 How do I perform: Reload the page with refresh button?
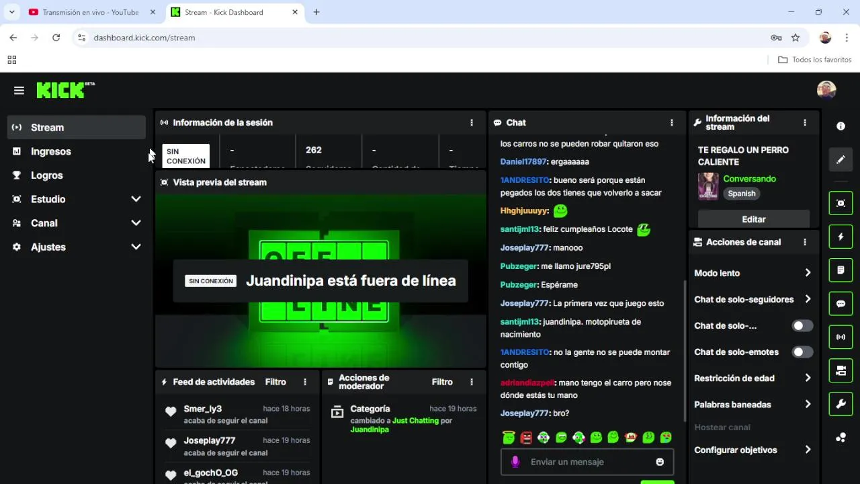click(x=56, y=38)
